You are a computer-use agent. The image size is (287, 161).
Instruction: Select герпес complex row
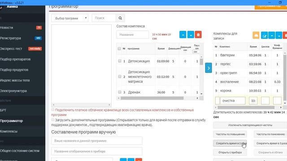tap(248, 64)
